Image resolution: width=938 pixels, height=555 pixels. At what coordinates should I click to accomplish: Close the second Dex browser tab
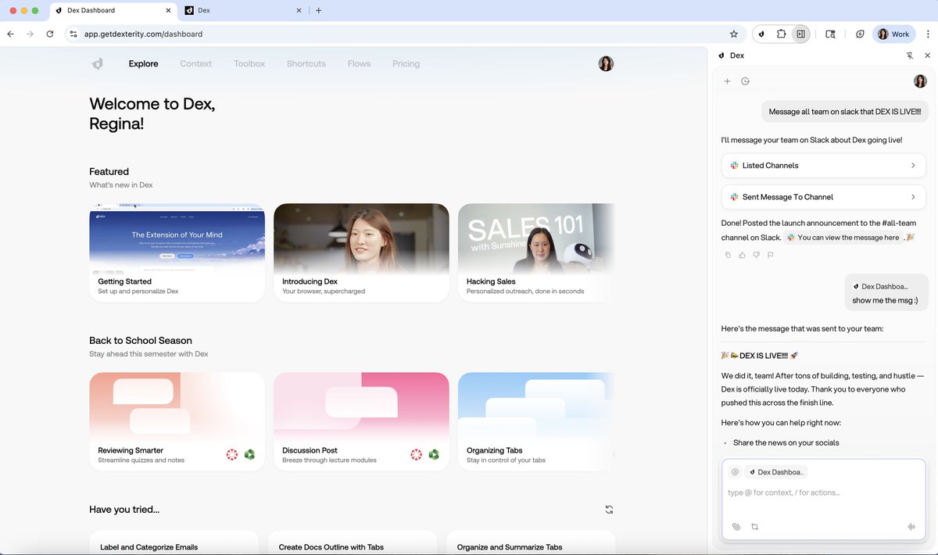[298, 10]
